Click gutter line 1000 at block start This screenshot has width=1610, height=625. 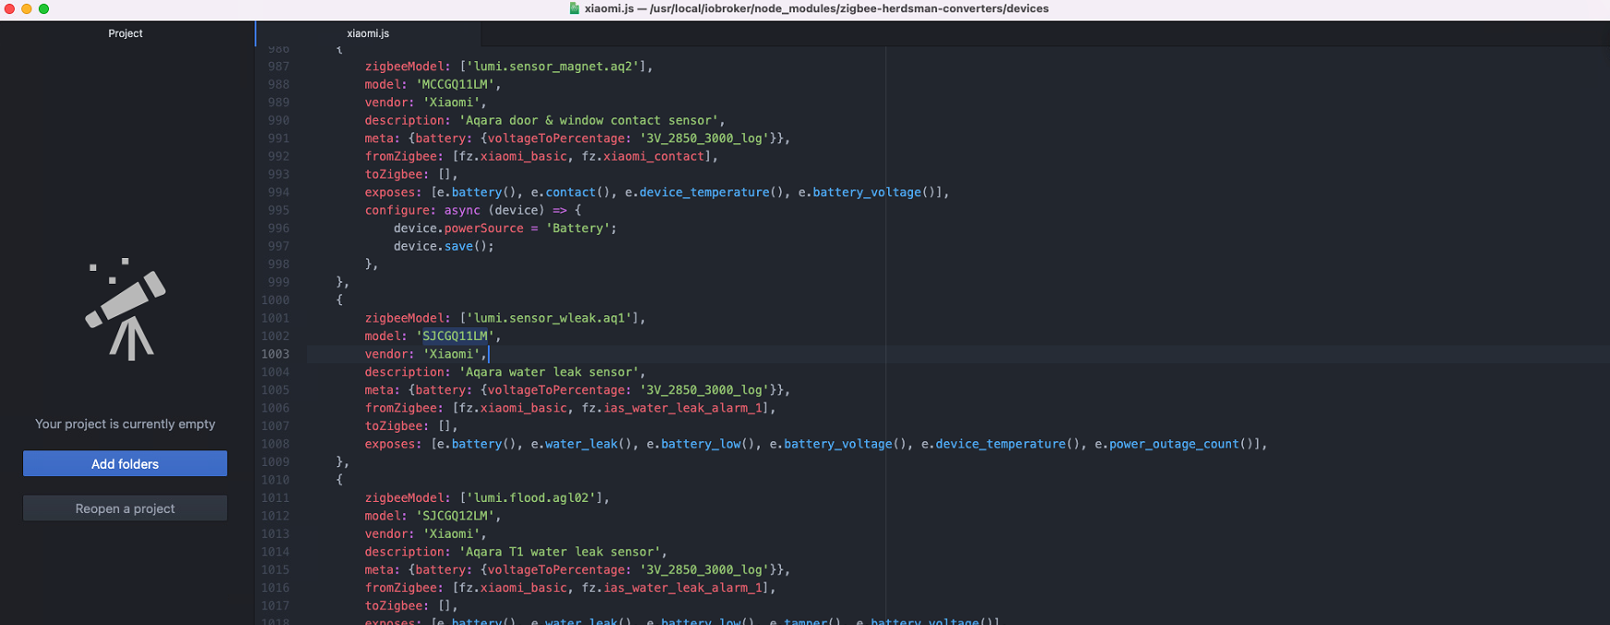(x=275, y=300)
